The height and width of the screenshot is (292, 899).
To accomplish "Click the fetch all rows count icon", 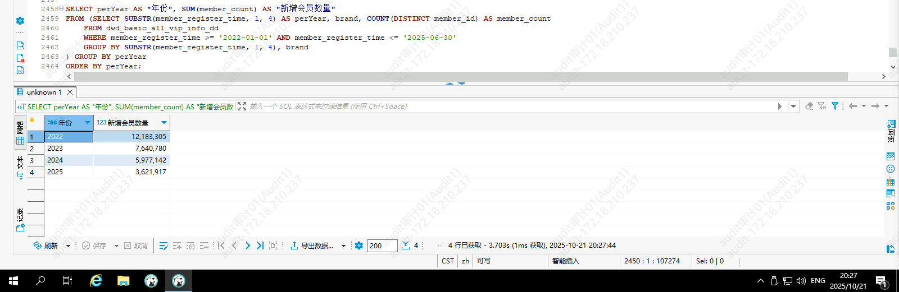I will tap(406, 245).
